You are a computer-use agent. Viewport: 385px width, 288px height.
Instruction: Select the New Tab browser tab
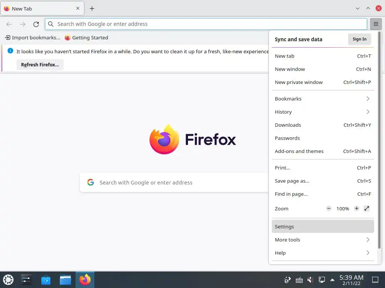click(x=42, y=9)
